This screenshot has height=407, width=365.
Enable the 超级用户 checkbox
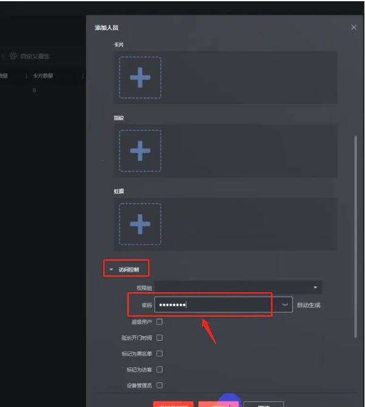[159, 321]
